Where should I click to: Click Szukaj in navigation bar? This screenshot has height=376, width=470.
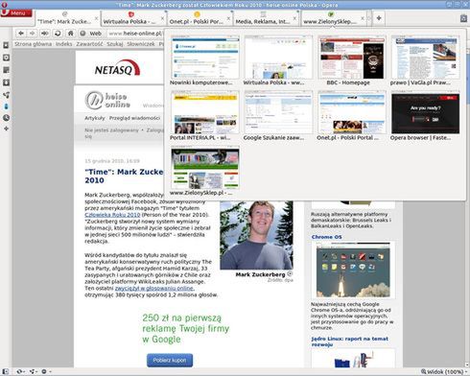[x=115, y=44]
